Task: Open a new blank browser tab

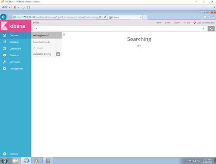Action: click(145, 17)
